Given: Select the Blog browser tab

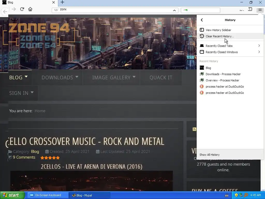Looking at the screenshot, I should (29, 2).
